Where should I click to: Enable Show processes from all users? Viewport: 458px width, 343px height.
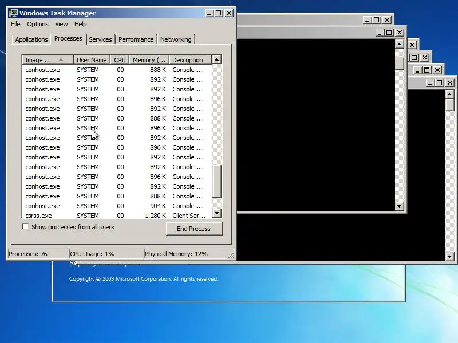coord(25,226)
